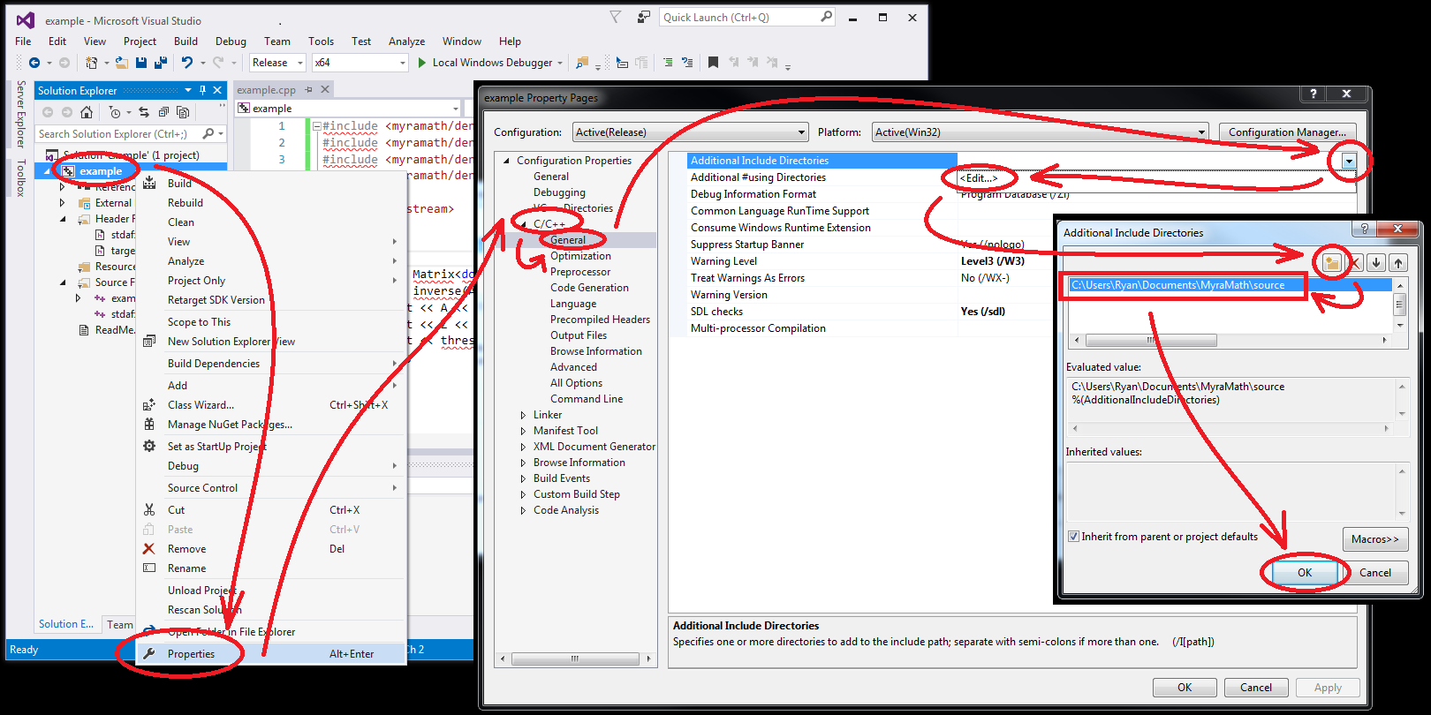The image size is (1431, 715).
Task: Click the vertical scrollbar thumb of the directories list
Action: tap(1399, 305)
